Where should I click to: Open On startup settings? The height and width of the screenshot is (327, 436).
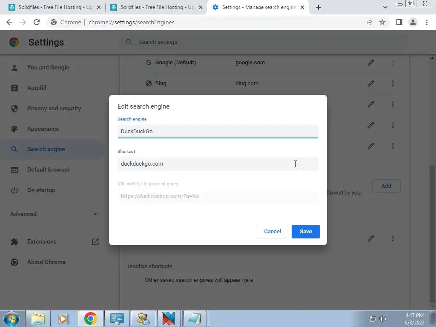[x=41, y=190]
